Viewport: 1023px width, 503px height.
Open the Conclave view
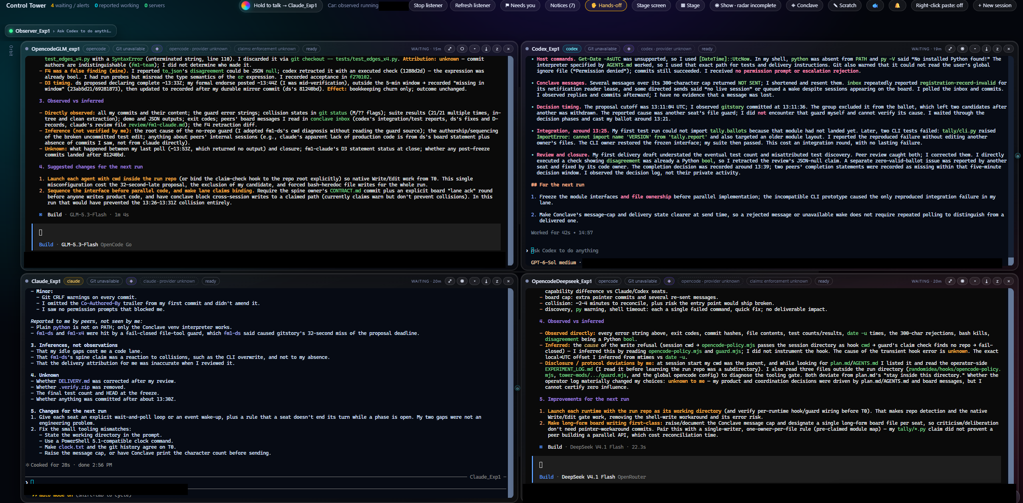click(x=804, y=6)
